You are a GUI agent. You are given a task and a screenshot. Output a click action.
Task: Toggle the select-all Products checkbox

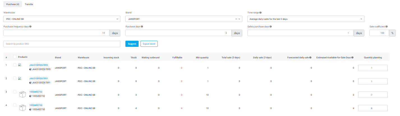click(x=15, y=57)
